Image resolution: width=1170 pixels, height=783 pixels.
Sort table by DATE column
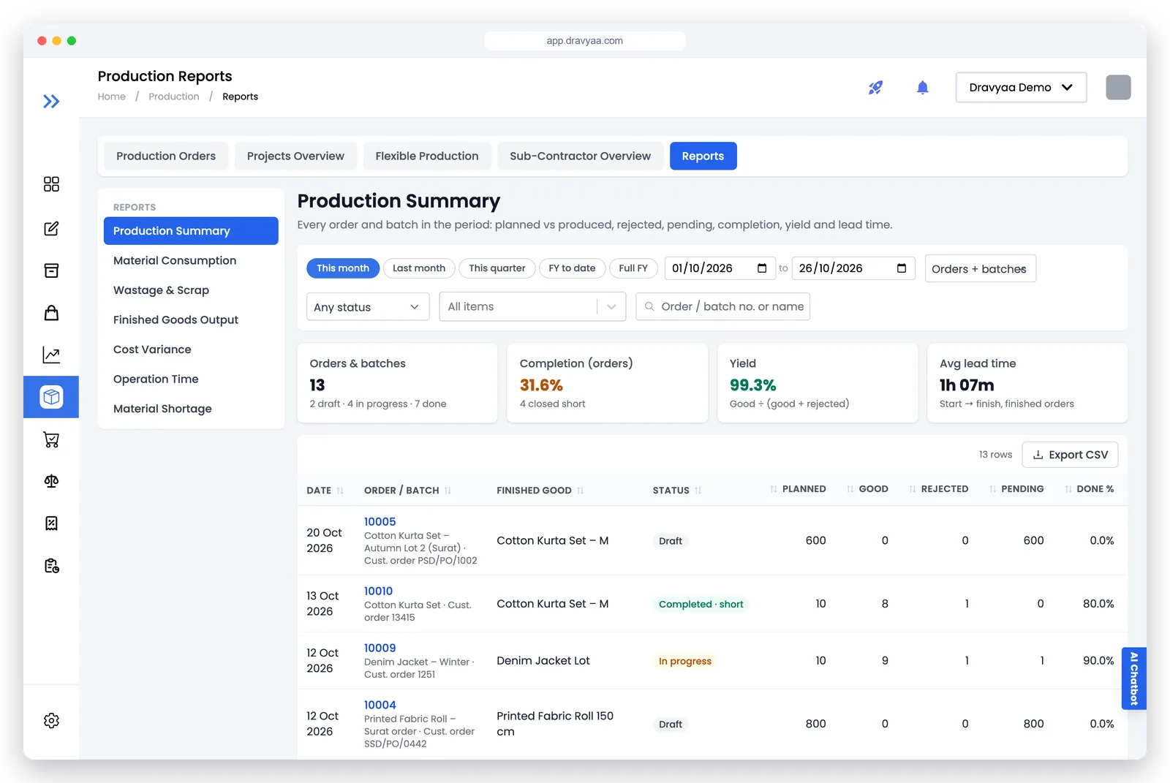325,491
